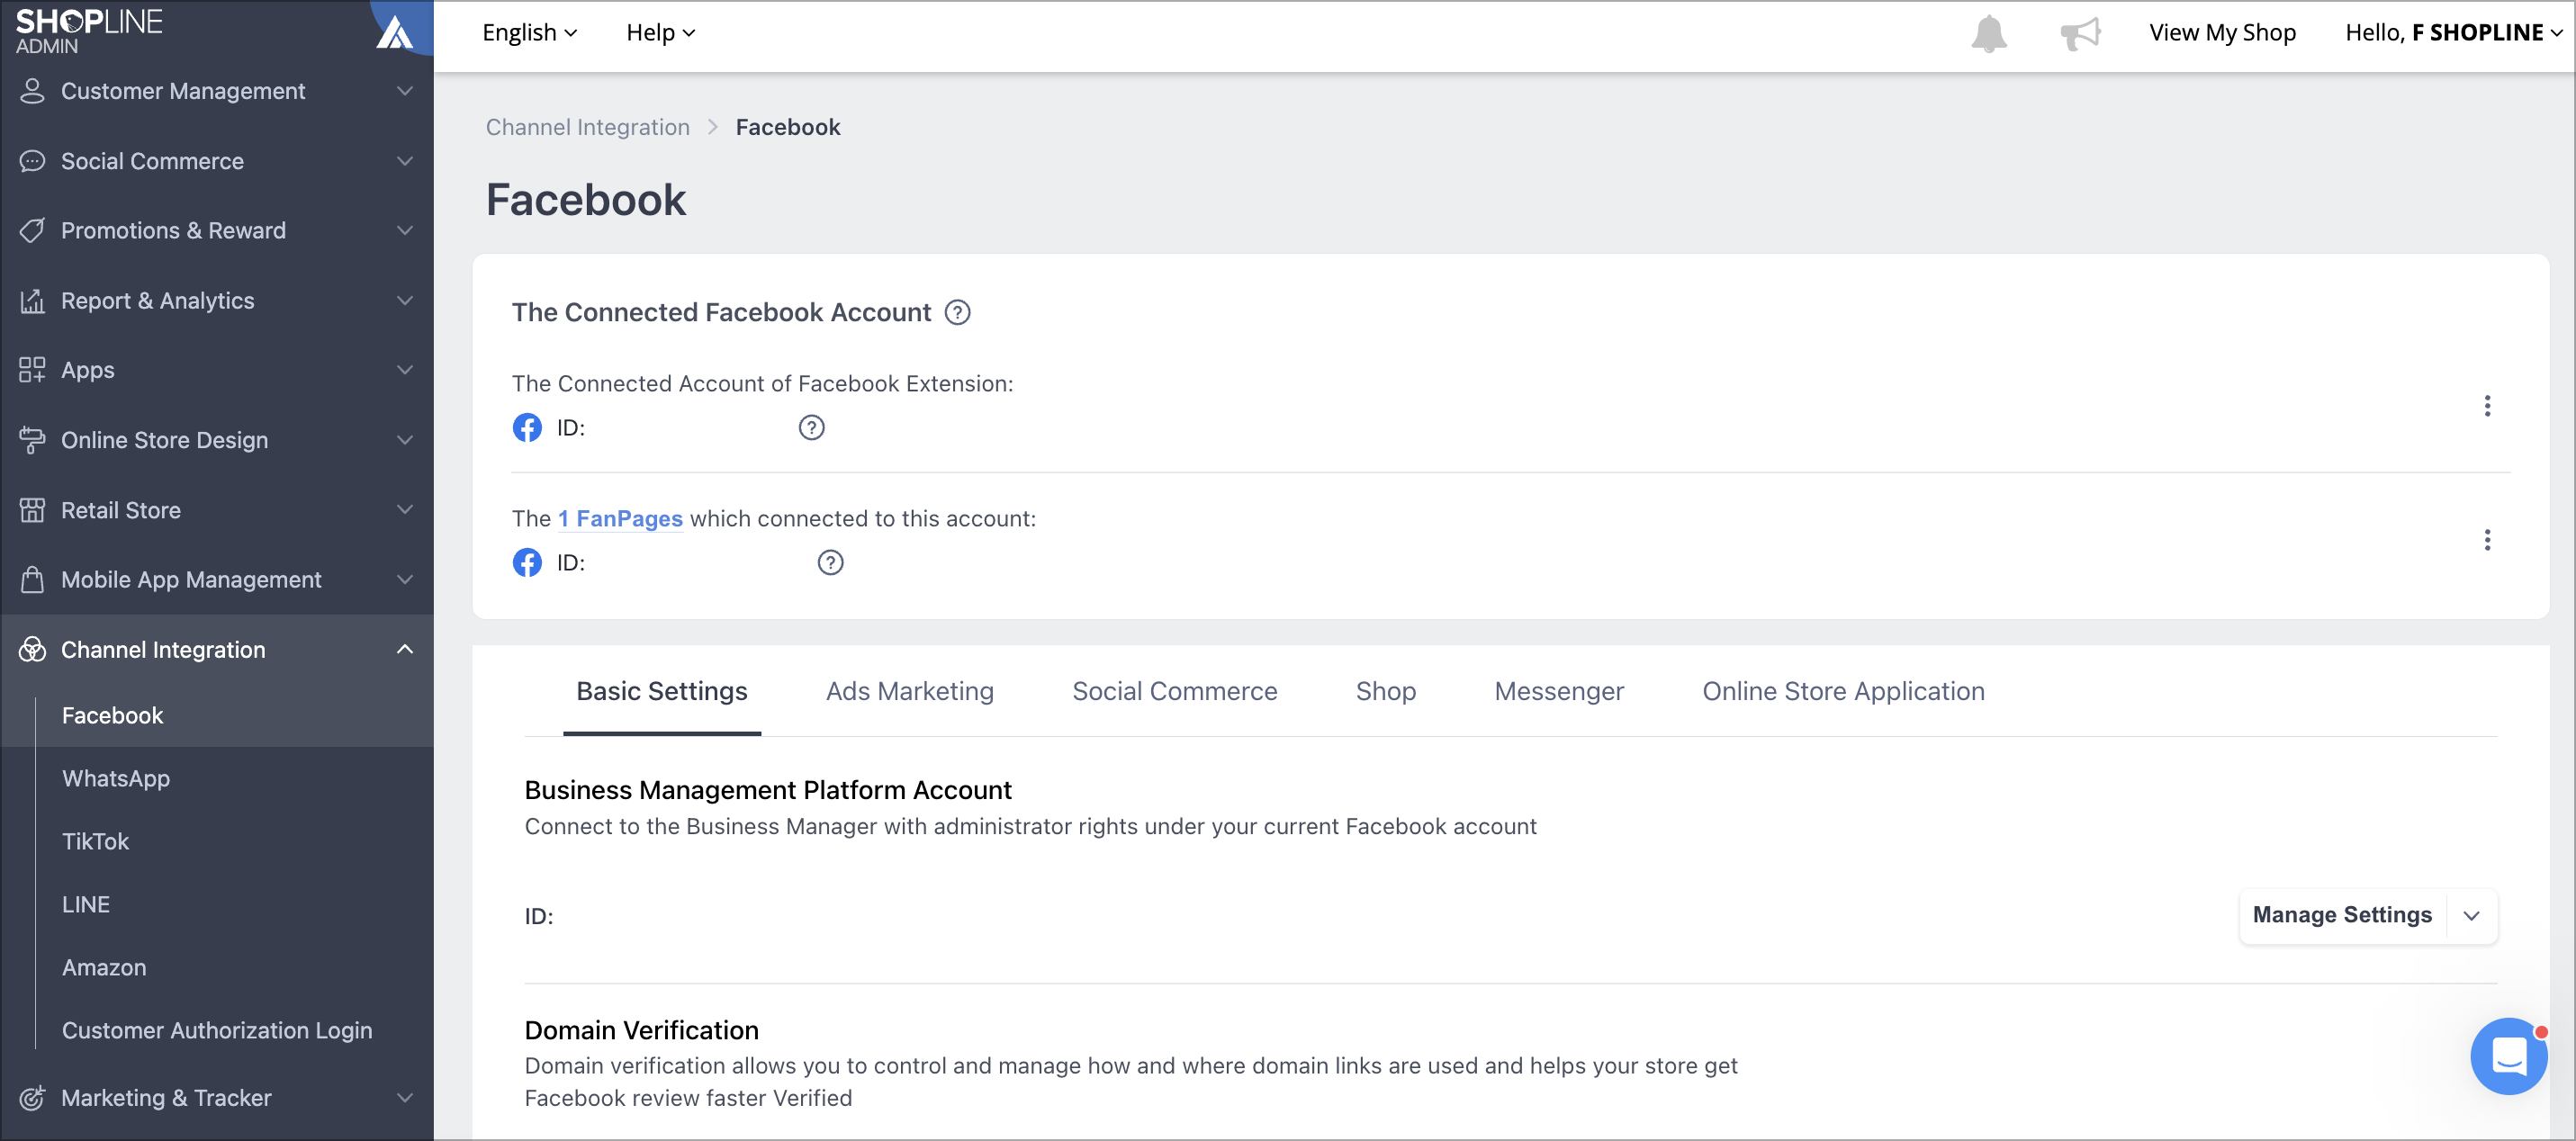Switch to the Shop tab
This screenshot has width=2576, height=1141.
click(1385, 692)
